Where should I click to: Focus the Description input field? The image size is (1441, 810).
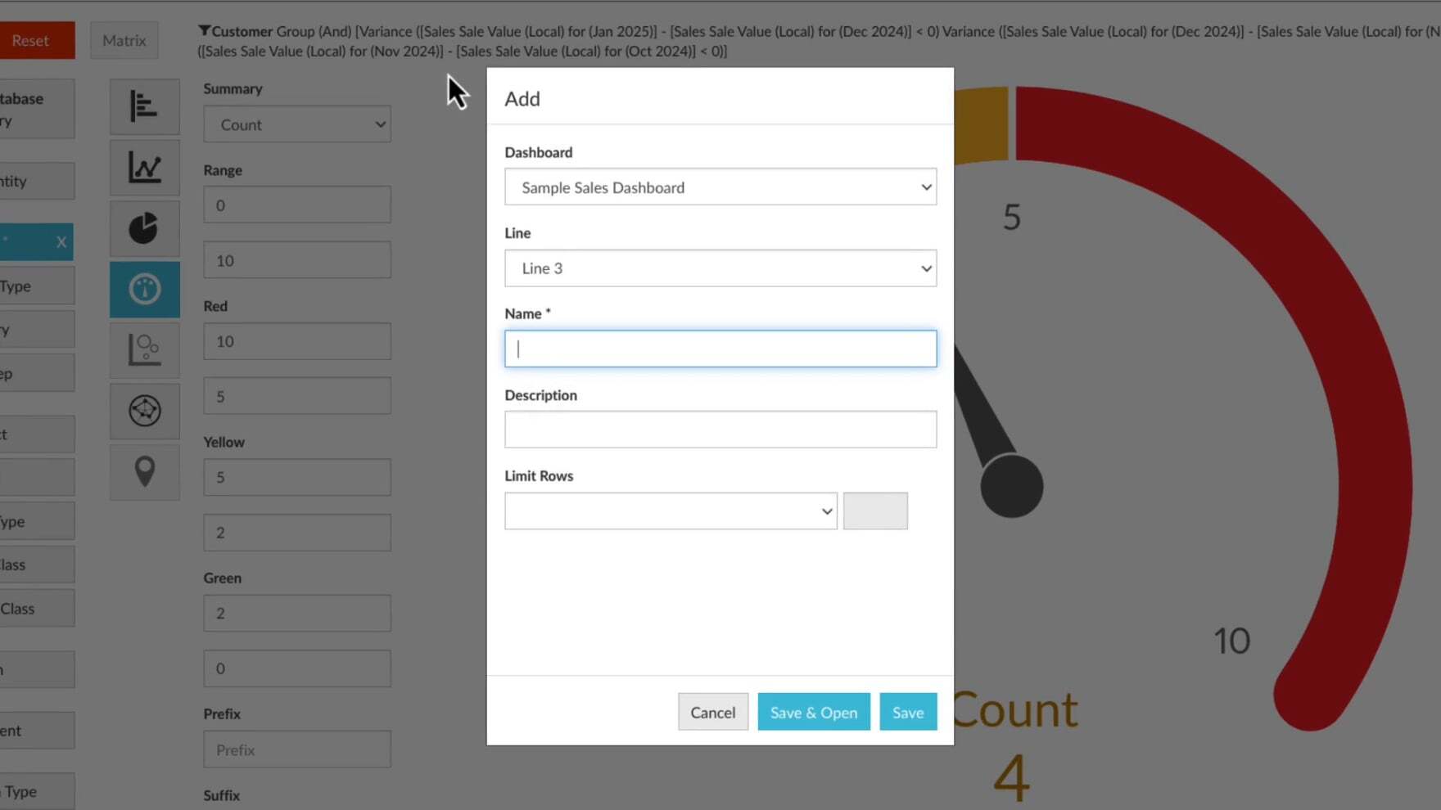coord(720,430)
